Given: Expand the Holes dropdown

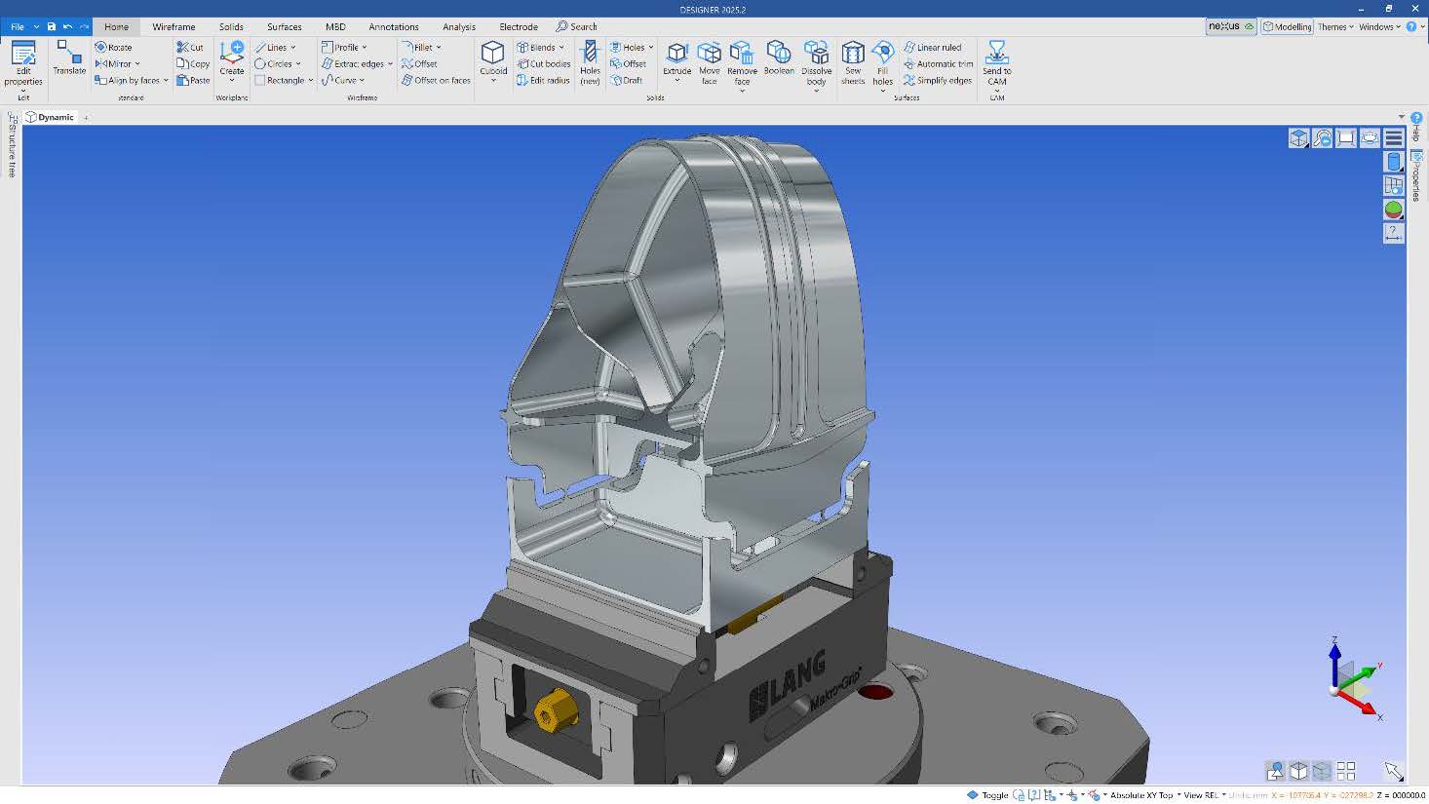Looking at the screenshot, I should [x=651, y=47].
